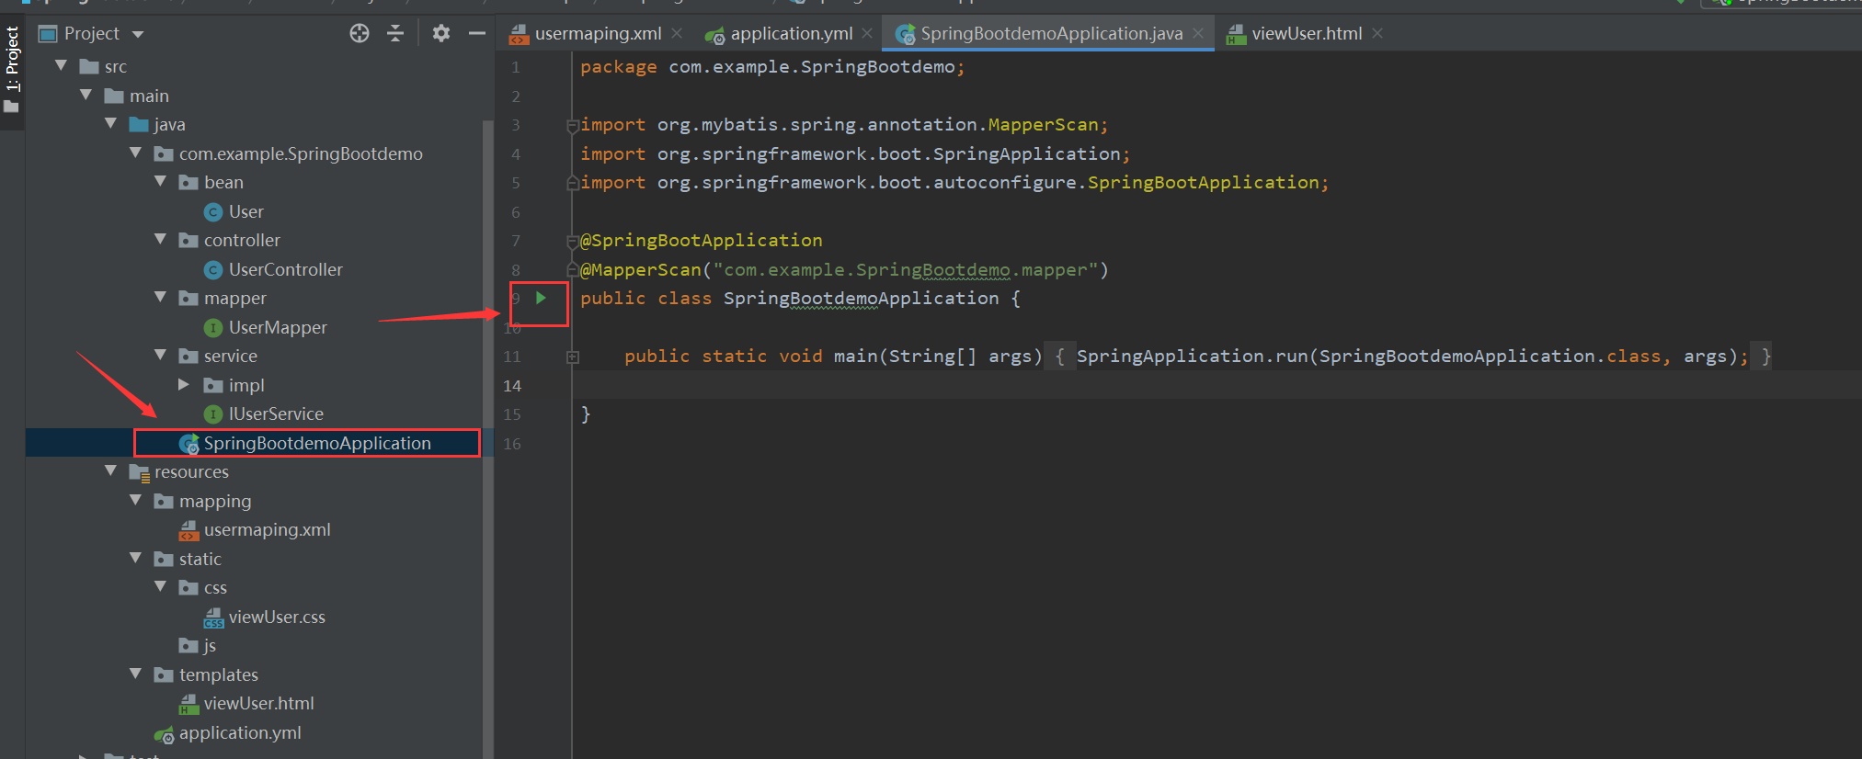Select the js folder
The width and height of the screenshot is (1862, 759).
(x=210, y=645)
